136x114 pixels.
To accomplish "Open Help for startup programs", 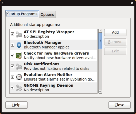I will (x=16, y=105).
